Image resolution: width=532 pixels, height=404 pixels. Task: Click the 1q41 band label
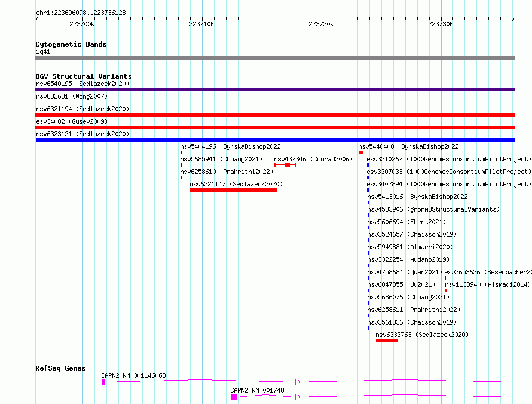[x=43, y=51]
